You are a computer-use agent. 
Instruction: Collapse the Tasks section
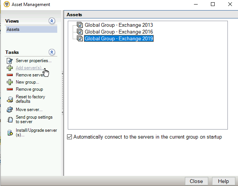pos(52,52)
